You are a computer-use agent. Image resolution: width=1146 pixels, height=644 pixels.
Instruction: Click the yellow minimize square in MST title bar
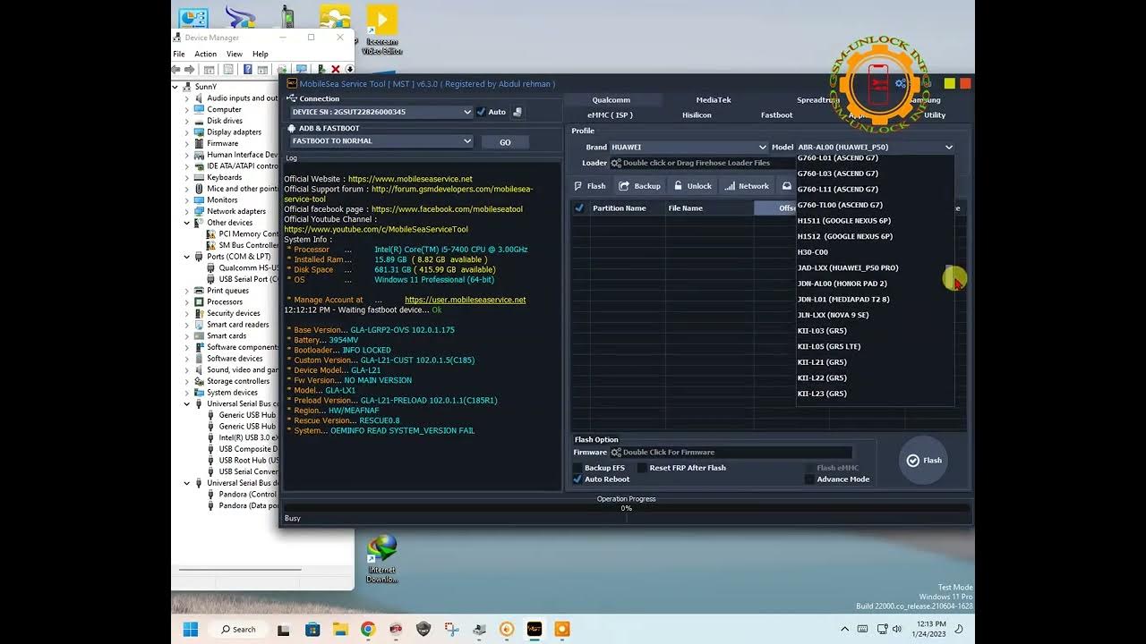949,83
